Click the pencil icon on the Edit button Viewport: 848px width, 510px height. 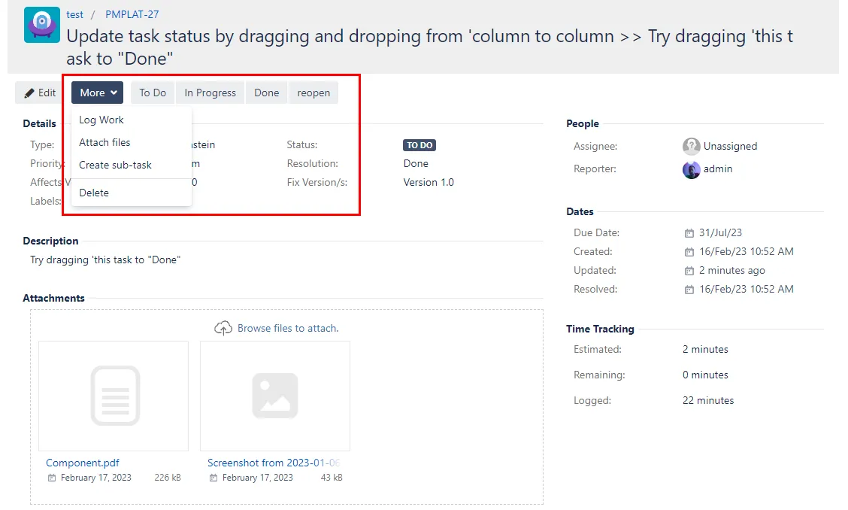[29, 93]
